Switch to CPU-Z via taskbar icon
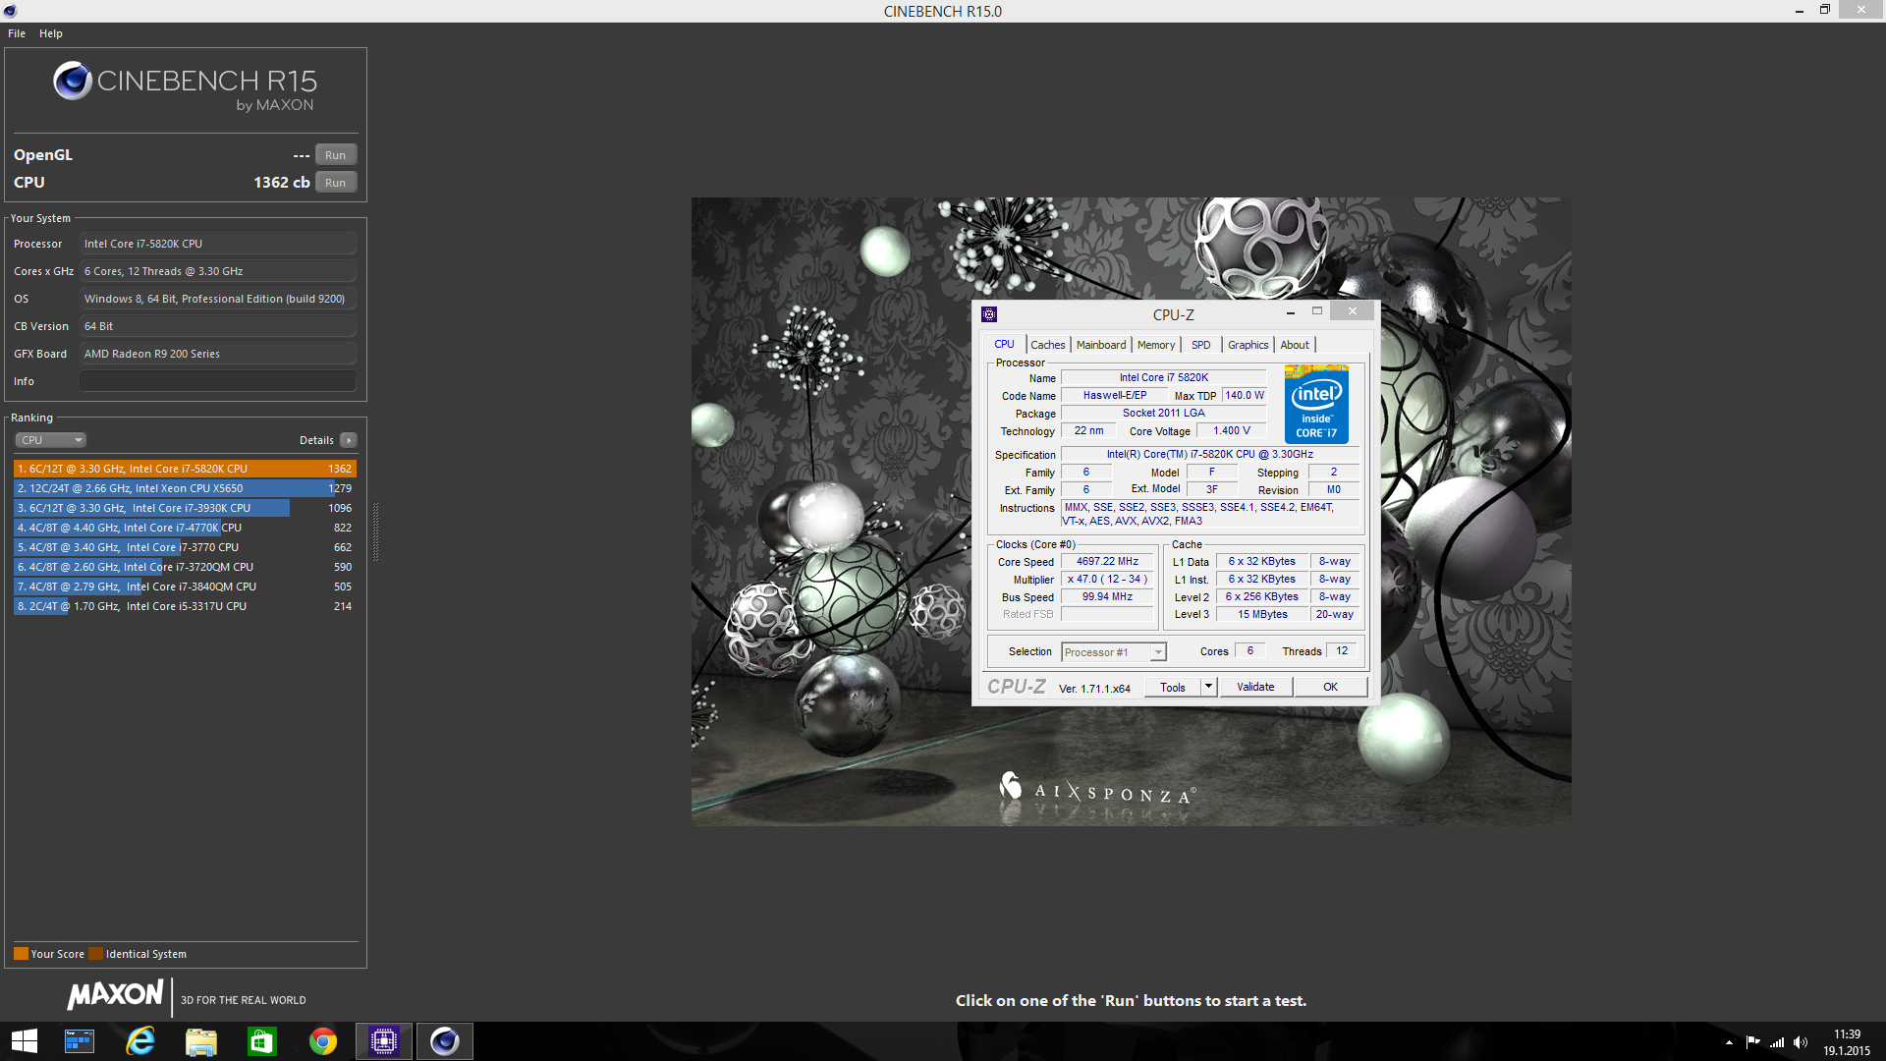 click(x=383, y=1041)
